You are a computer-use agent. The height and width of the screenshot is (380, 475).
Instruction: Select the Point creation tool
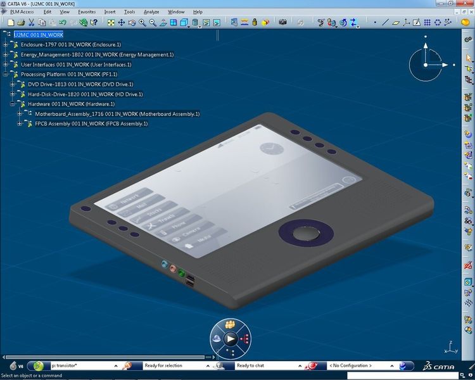(x=375, y=22)
